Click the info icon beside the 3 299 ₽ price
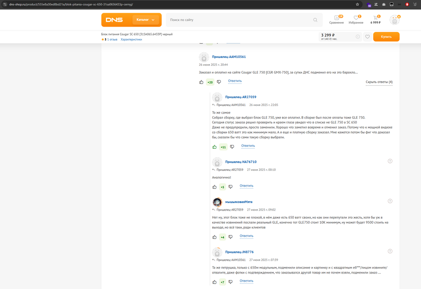Viewport: 421px width, 289px height. [x=358, y=37]
